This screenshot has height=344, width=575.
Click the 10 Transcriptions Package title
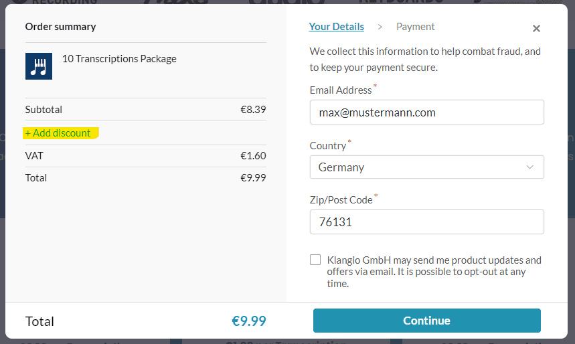[x=119, y=59]
